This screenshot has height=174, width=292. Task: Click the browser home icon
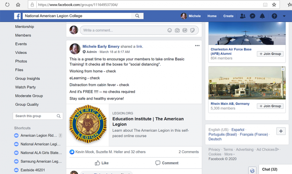[x=18, y=4]
